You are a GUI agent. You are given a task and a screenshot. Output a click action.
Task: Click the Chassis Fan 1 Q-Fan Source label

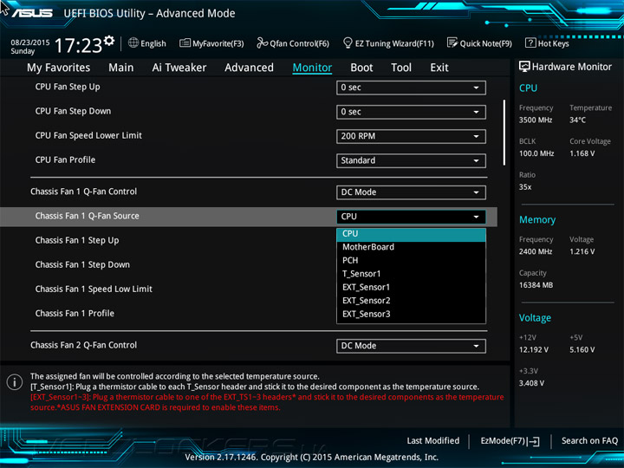(x=88, y=216)
